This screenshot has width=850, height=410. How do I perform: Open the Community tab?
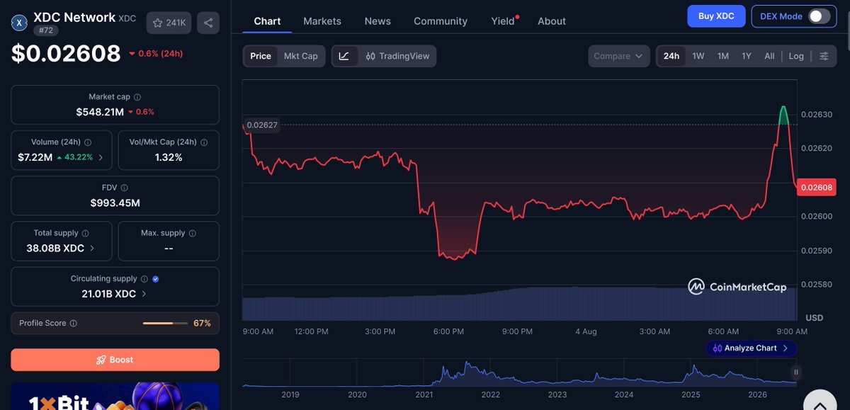click(441, 21)
